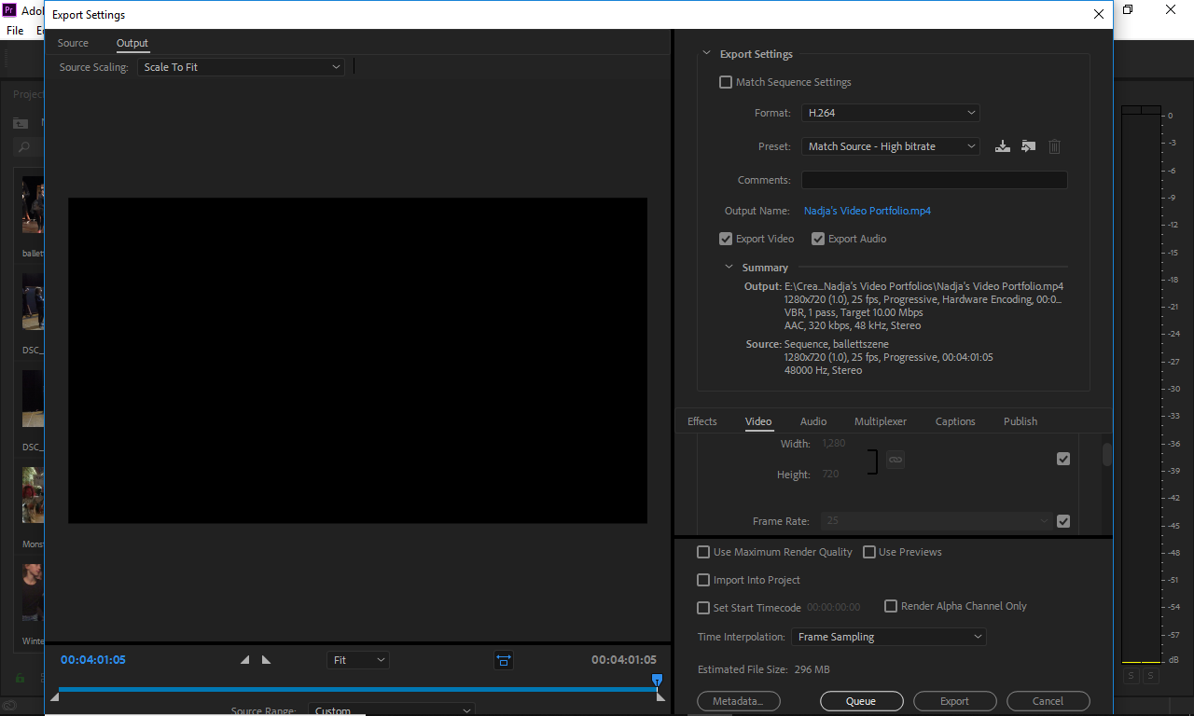This screenshot has height=716, width=1194.
Task: Click the right Solo S button under audio meters
Action: pos(1151,676)
